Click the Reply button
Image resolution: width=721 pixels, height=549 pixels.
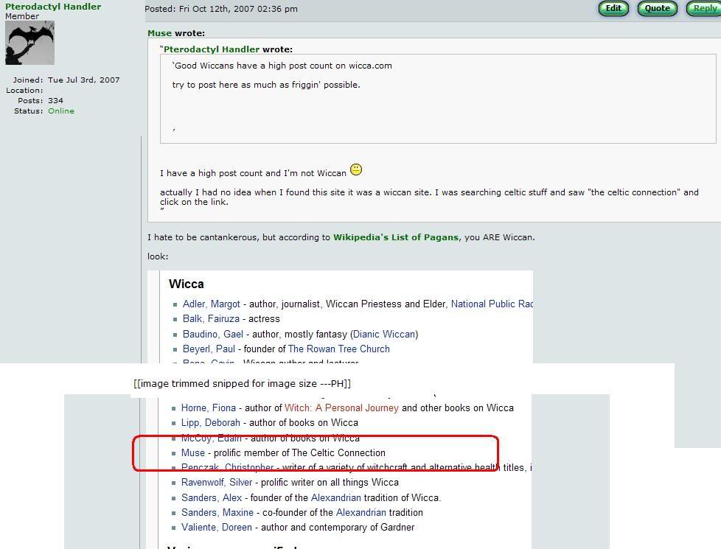coord(703,8)
